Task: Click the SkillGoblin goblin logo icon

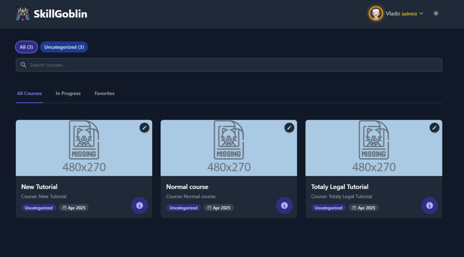Action: (x=22, y=13)
